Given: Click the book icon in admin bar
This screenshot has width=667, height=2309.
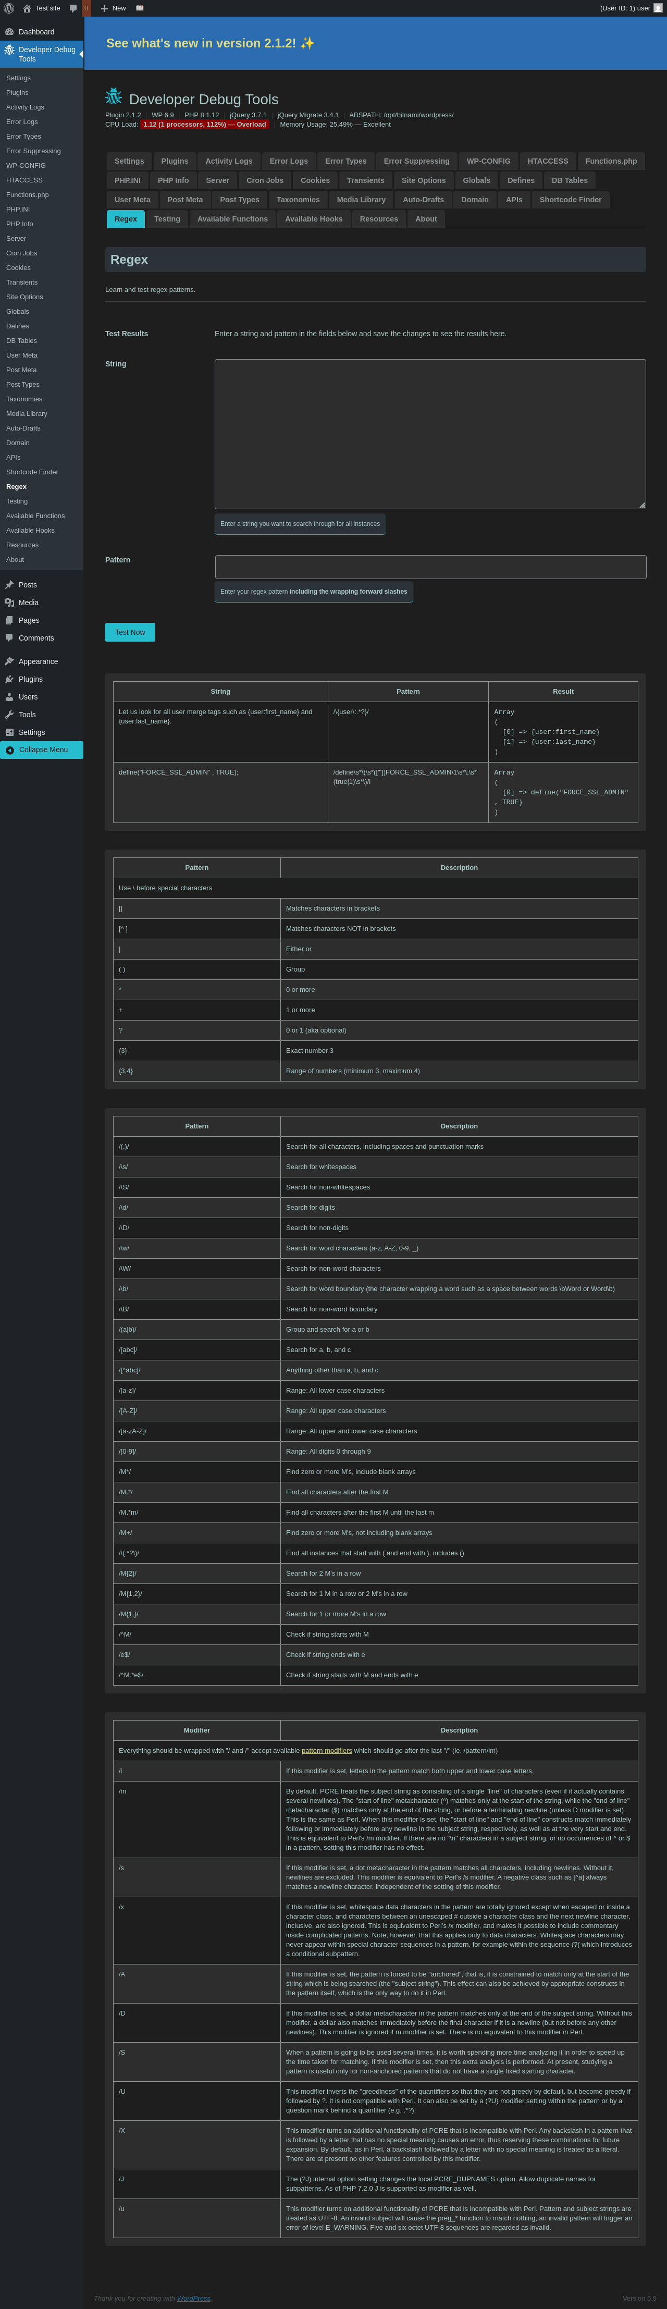Looking at the screenshot, I should point(140,8).
